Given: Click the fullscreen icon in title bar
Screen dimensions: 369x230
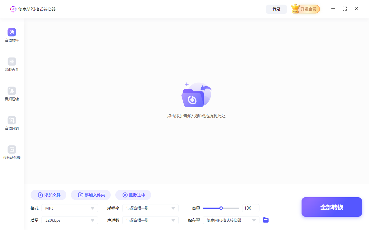Looking at the screenshot, I should pos(345,9).
